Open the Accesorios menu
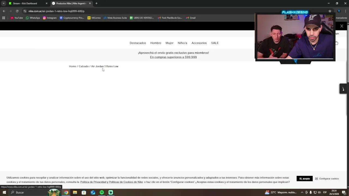 click(199, 43)
